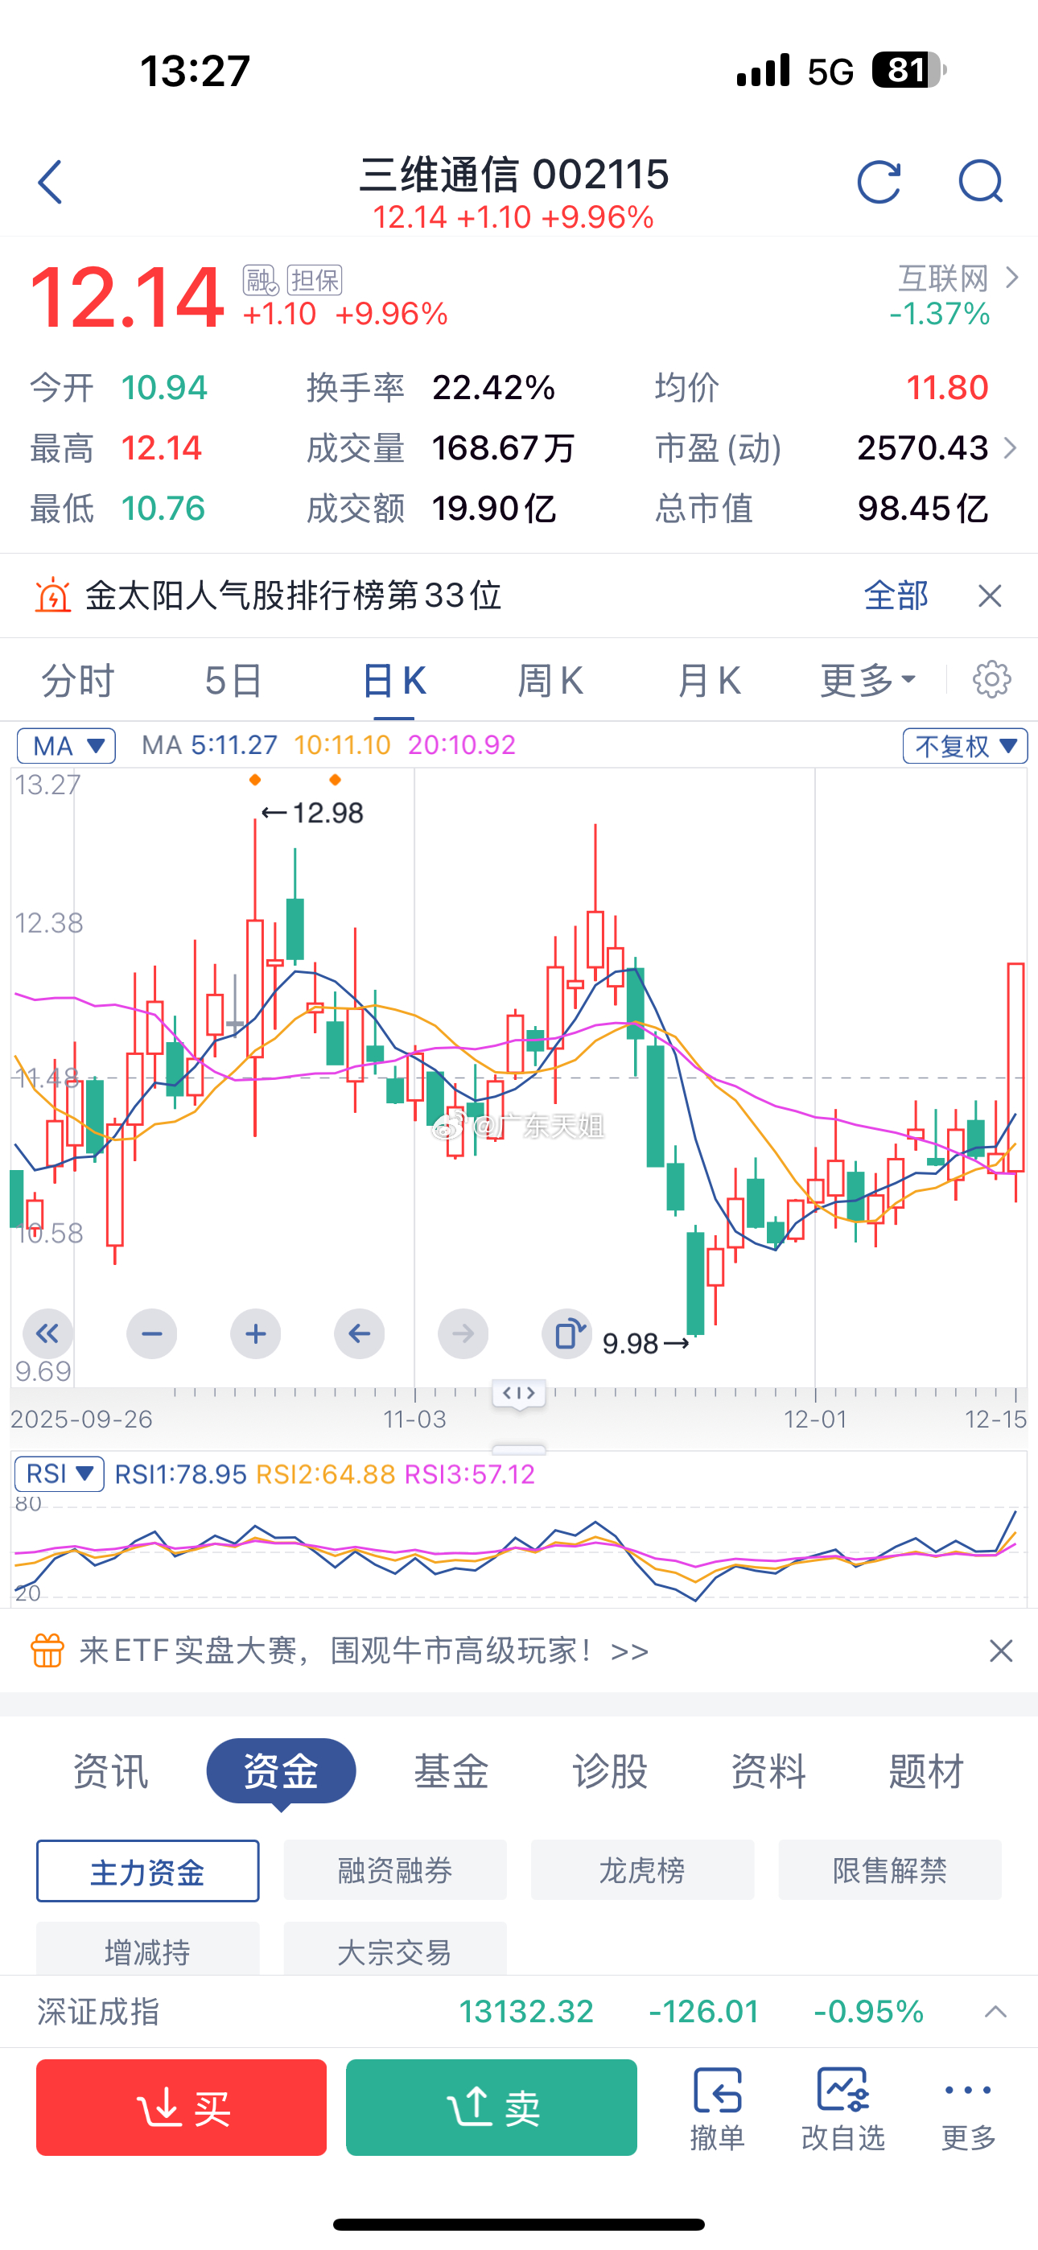
Task: Tap the 三维通信 002115 title
Action: tap(513, 175)
